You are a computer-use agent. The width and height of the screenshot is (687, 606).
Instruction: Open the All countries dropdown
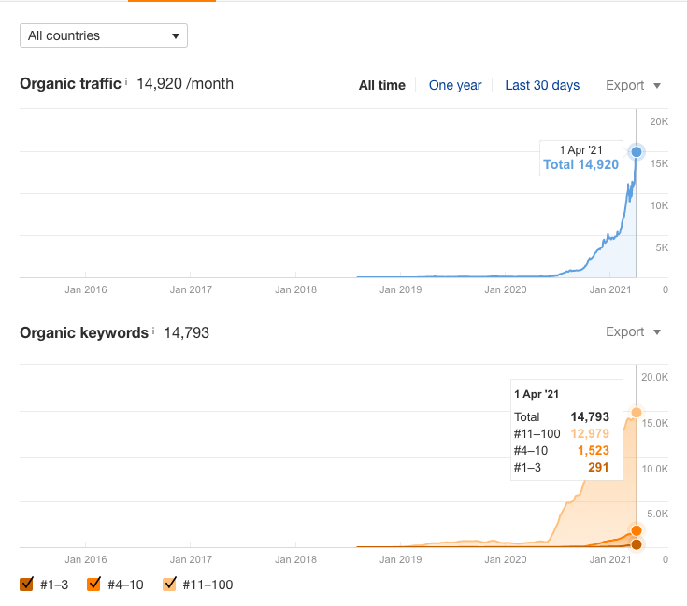[103, 35]
